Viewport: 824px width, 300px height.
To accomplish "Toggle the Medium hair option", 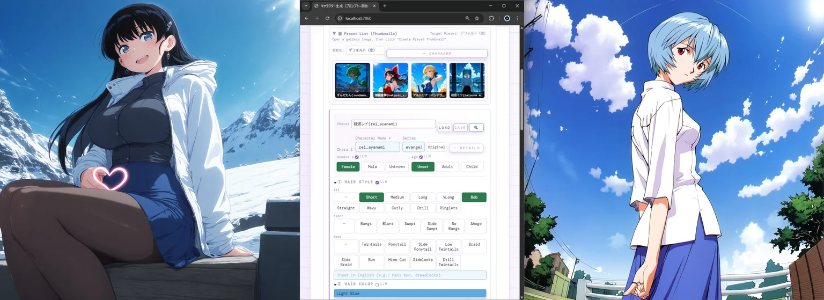I will point(397,197).
